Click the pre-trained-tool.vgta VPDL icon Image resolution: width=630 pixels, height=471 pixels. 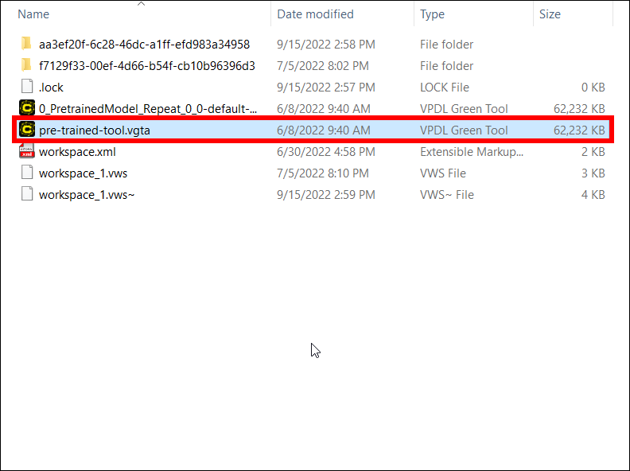coord(26,130)
